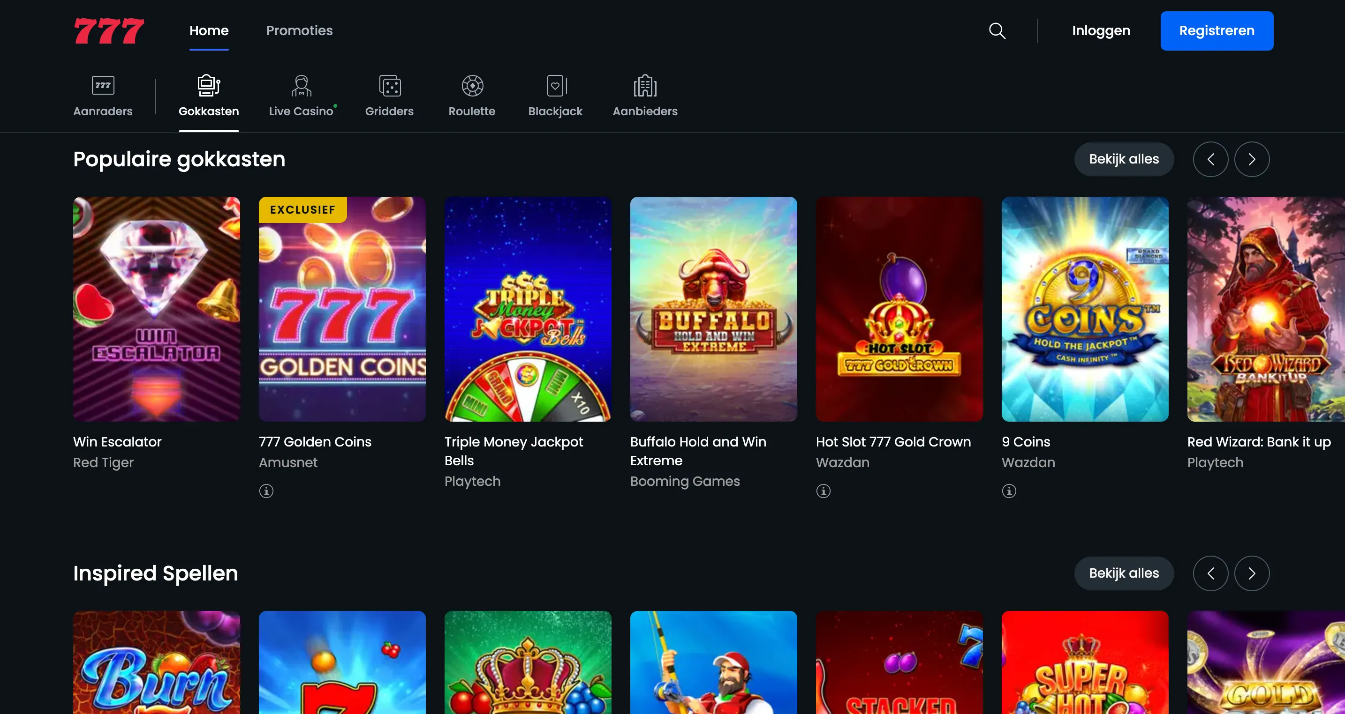Click the EXCLUSIEF badge on 777 Golden Coins
Image resolution: width=1345 pixels, height=714 pixels.
tap(303, 210)
